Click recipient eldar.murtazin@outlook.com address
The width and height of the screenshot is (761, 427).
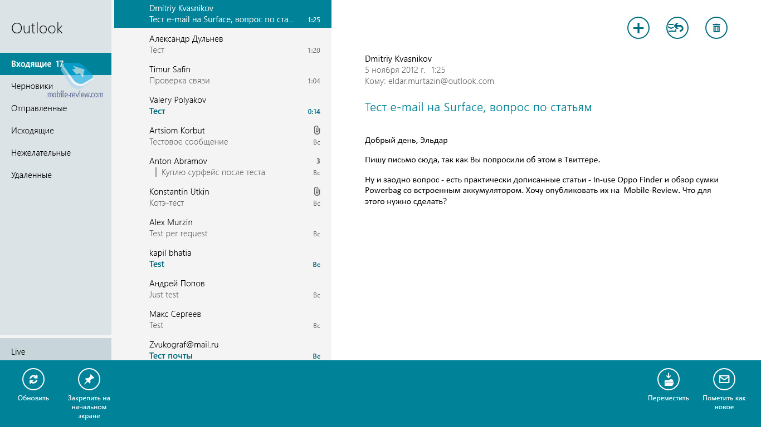pos(441,81)
